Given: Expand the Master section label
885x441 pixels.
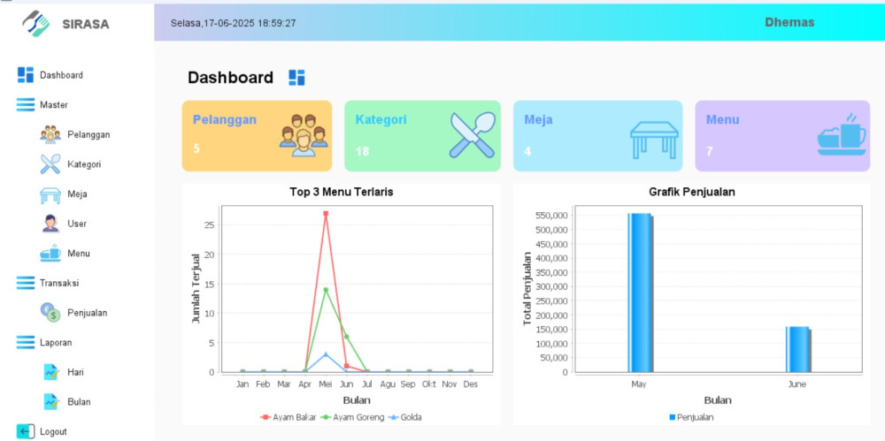Looking at the screenshot, I should coord(54,105).
